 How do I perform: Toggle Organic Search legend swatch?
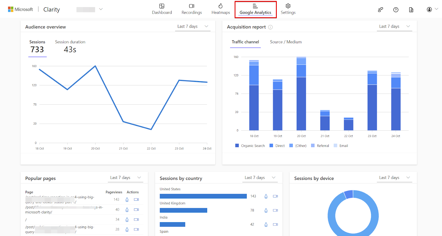pyautogui.click(x=237, y=146)
